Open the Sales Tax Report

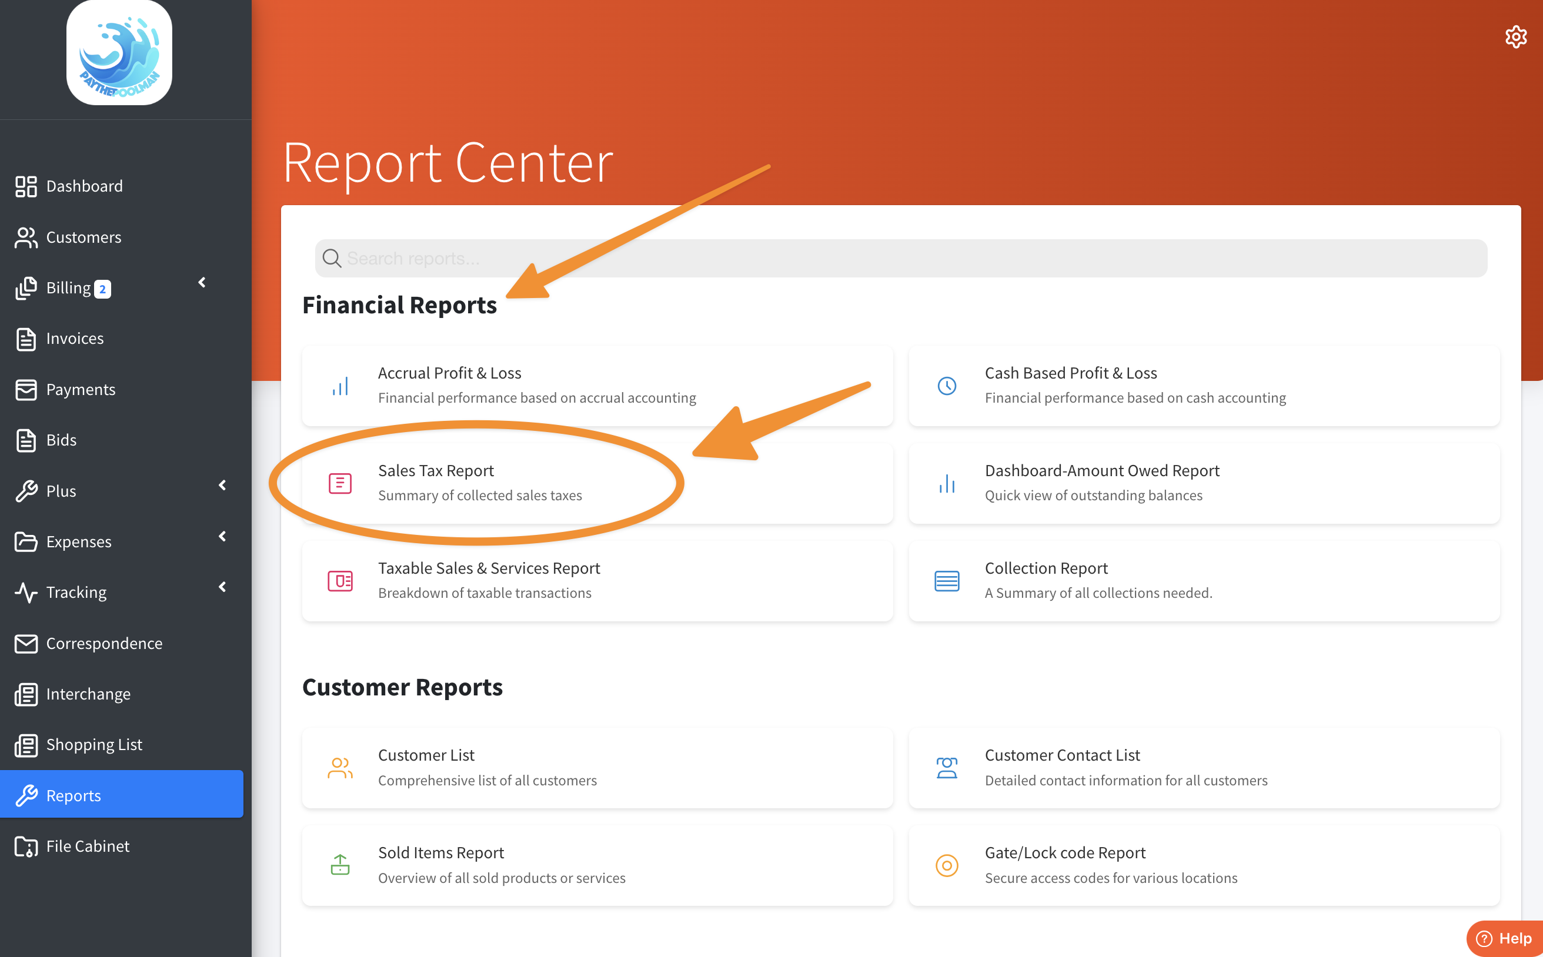(x=597, y=484)
